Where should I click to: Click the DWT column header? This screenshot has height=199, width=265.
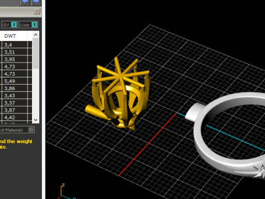click(x=14, y=36)
